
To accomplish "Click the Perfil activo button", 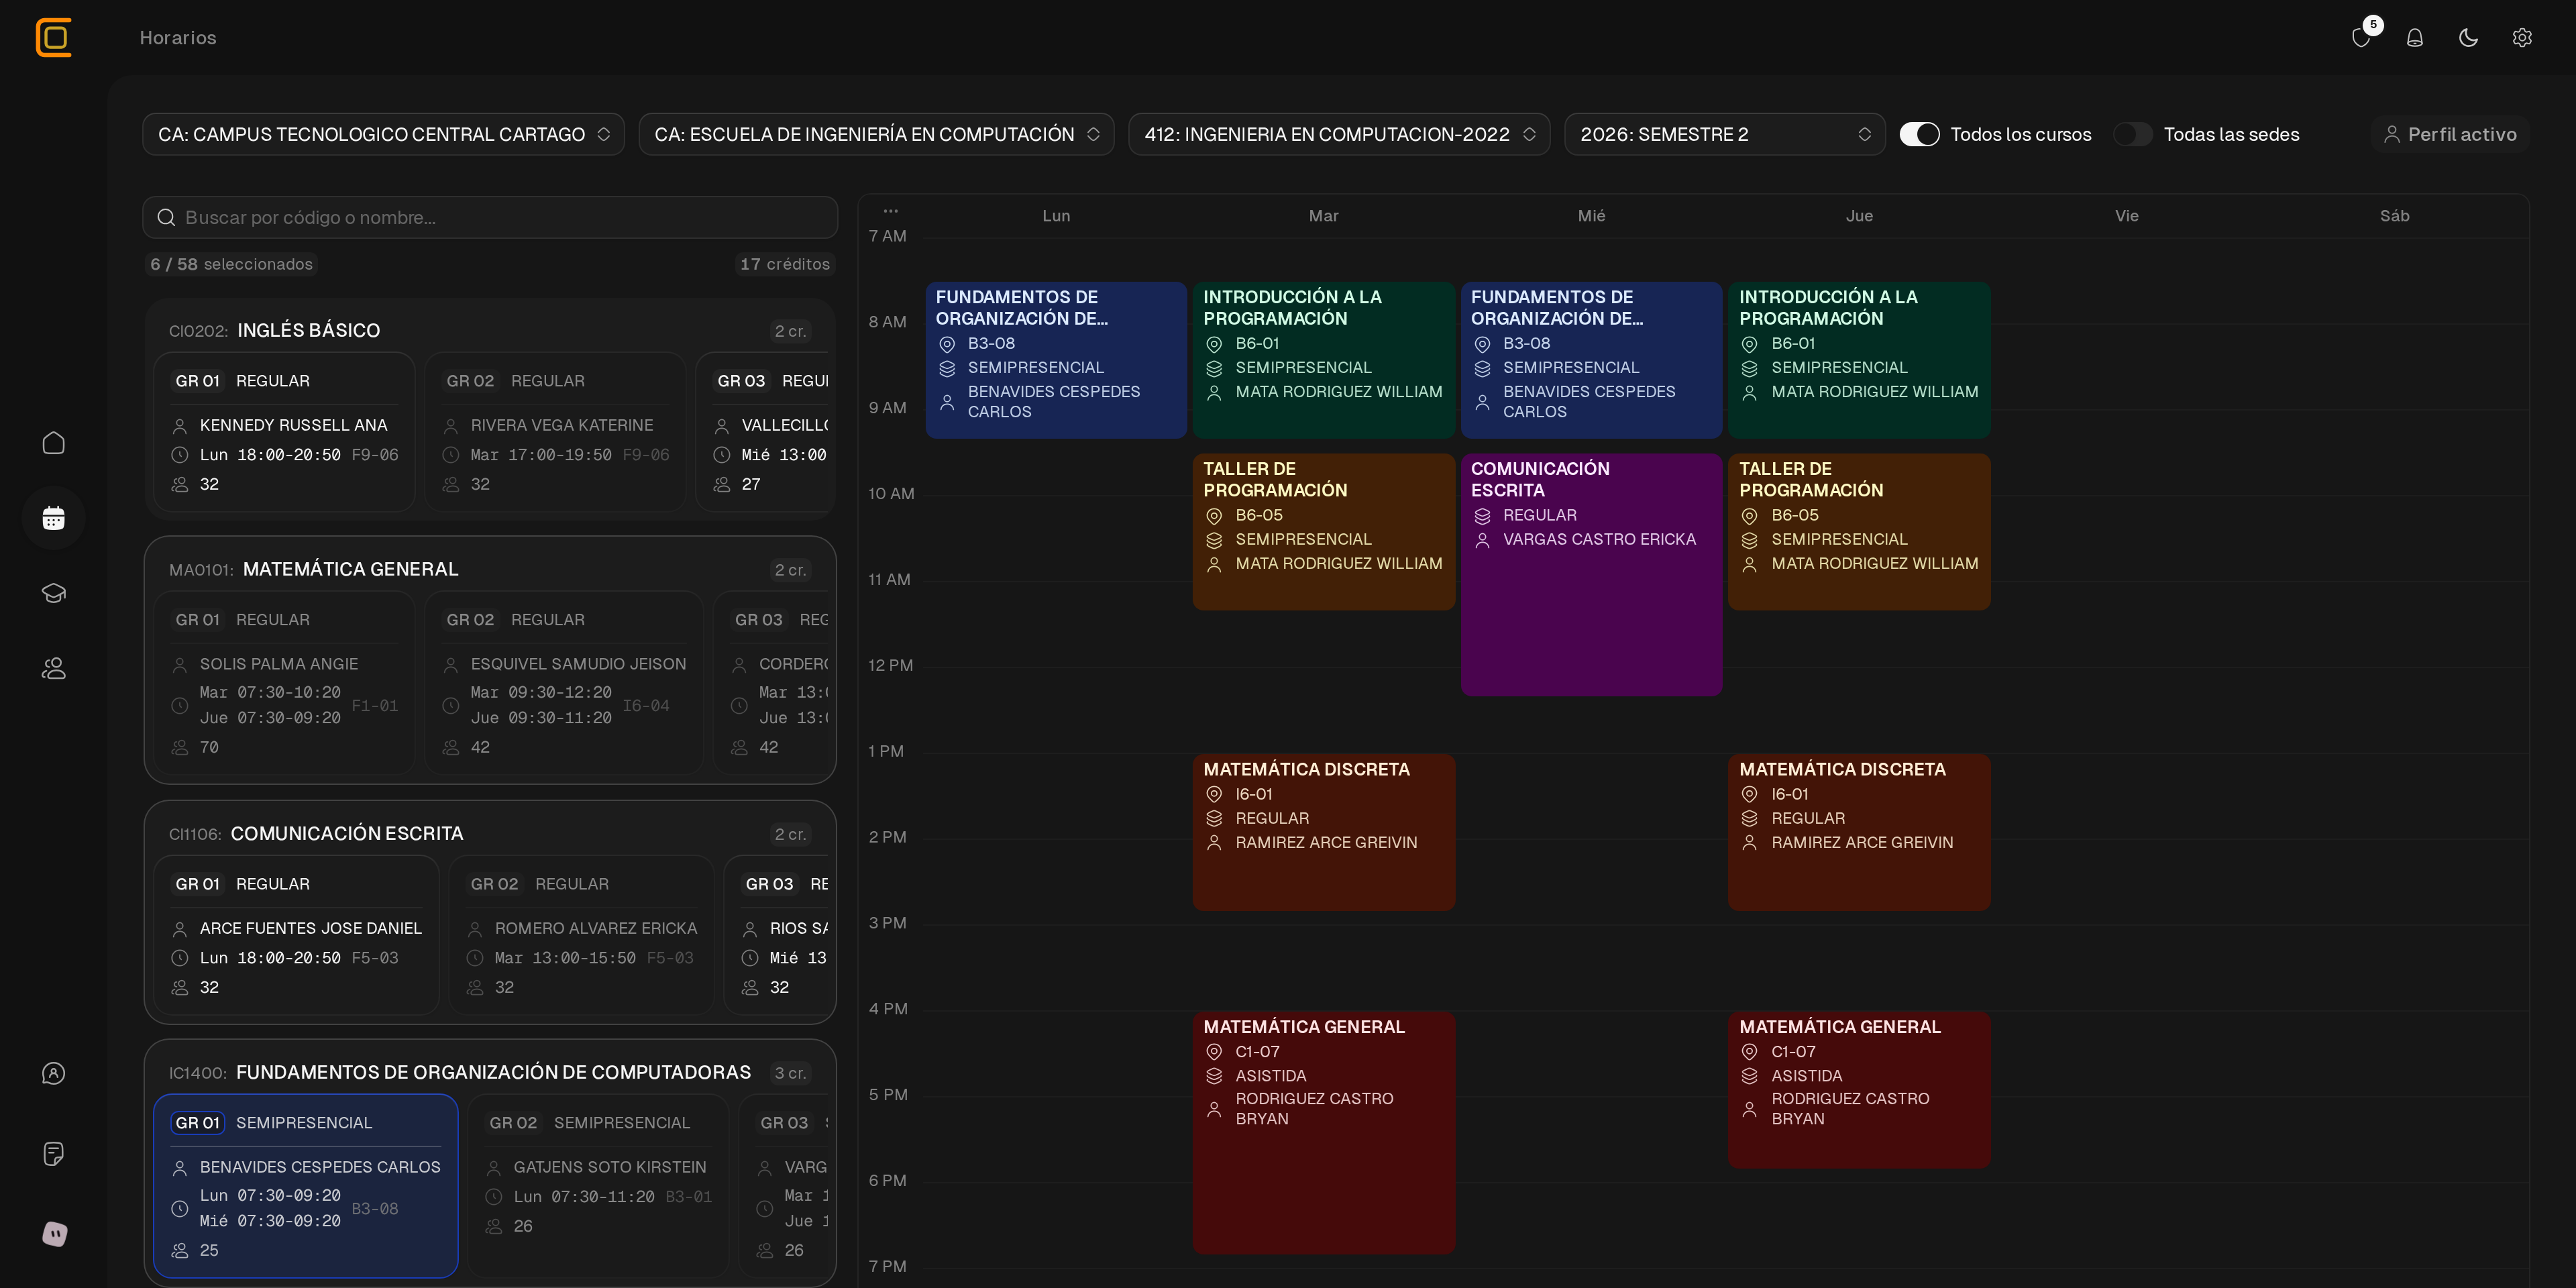I will coord(2450,134).
